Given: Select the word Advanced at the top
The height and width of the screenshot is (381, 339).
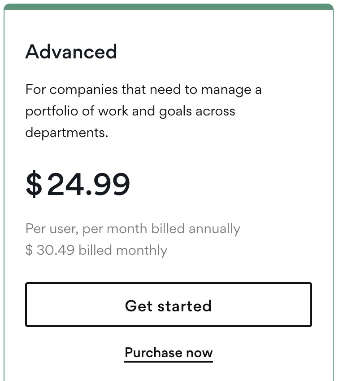Looking at the screenshot, I should pos(71,52).
